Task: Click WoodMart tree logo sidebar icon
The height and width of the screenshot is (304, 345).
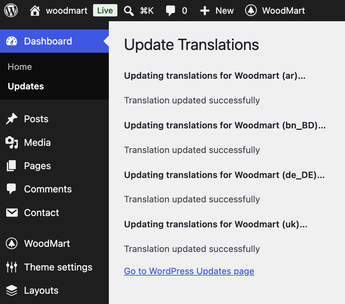Action: pos(11,243)
